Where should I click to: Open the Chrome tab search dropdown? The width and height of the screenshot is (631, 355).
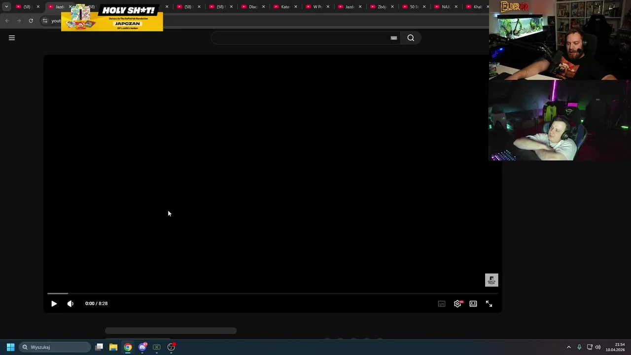point(6,7)
